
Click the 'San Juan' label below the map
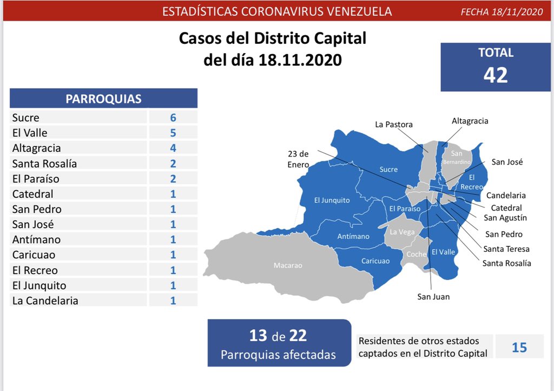(x=433, y=297)
